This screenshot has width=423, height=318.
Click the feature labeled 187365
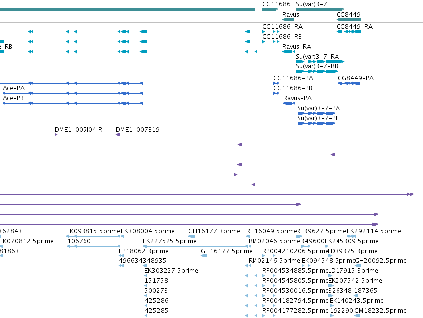(x=356, y=296)
